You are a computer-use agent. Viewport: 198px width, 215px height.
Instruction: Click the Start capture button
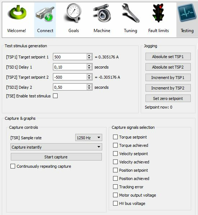[x=56, y=157]
